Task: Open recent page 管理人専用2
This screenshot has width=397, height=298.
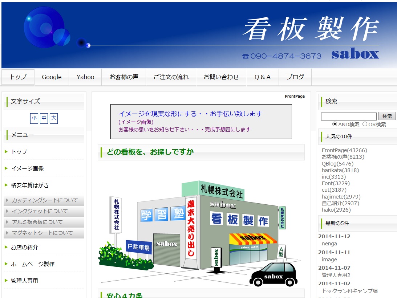Action: coord(336,275)
